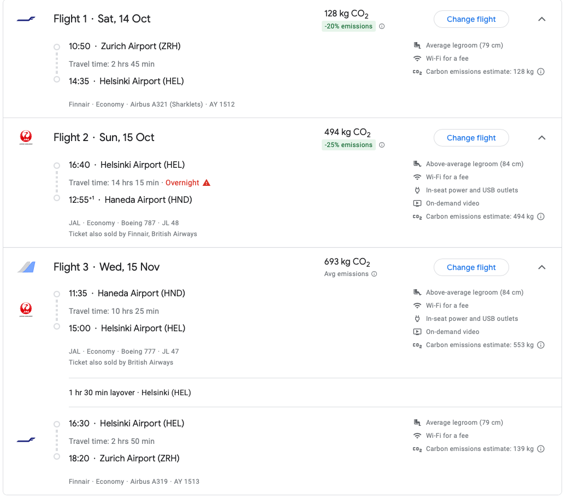Collapse the Flight 3 details section

pos(541,267)
